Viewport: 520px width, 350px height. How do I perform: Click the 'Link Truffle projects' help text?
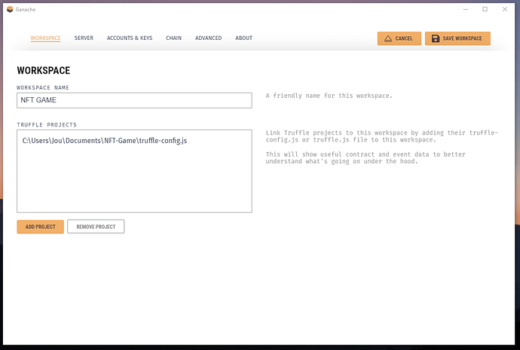coord(381,136)
